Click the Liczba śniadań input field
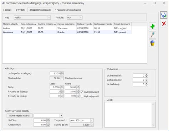Viewport: 169px width, 131px height. [x=139, y=75]
